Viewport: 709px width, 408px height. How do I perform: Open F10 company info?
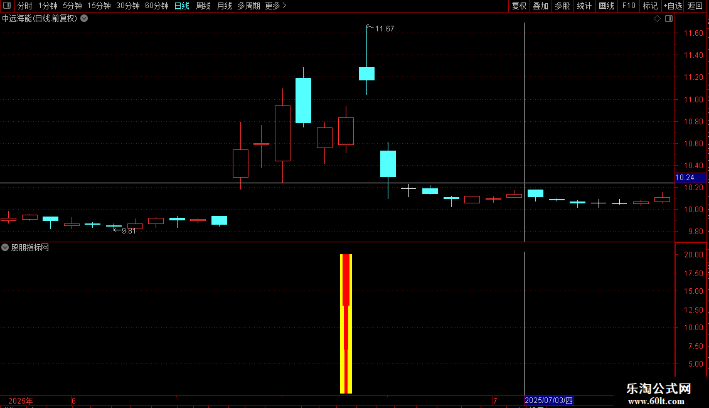[x=629, y=6]
